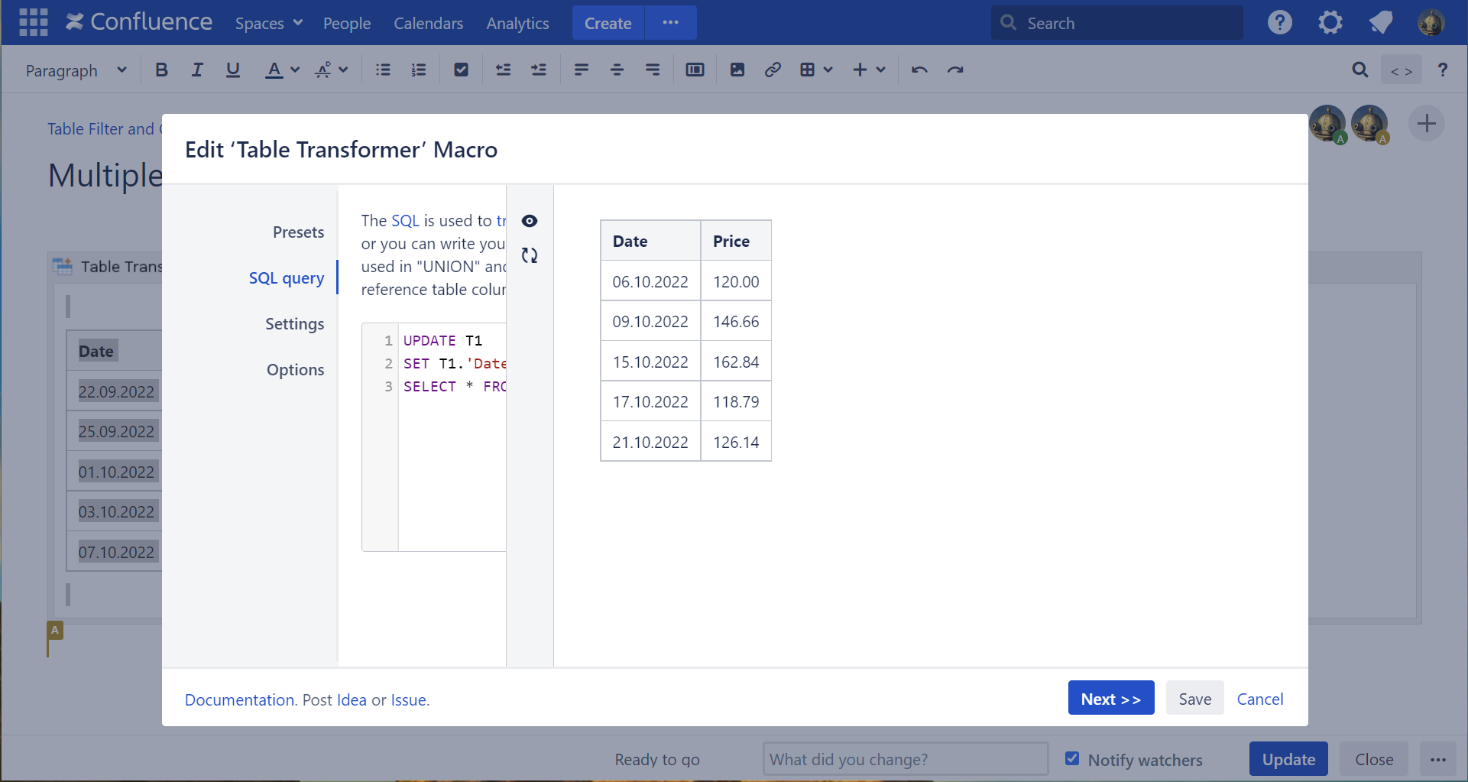Image resolution: width=1468 pixels, height=782 pixels.
Task: Open the Documentation link
Action: tap(239, 700)
